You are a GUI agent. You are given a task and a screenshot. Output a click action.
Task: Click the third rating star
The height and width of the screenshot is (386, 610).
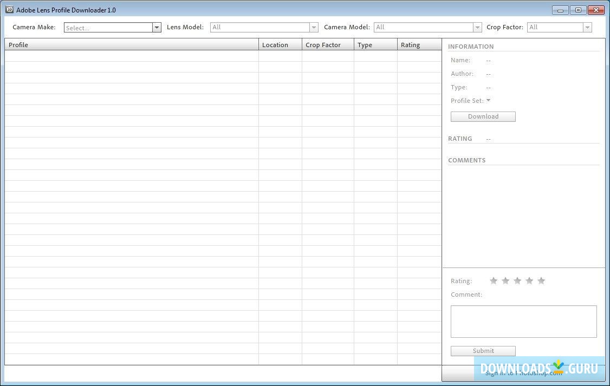click(x=517, y=280)
